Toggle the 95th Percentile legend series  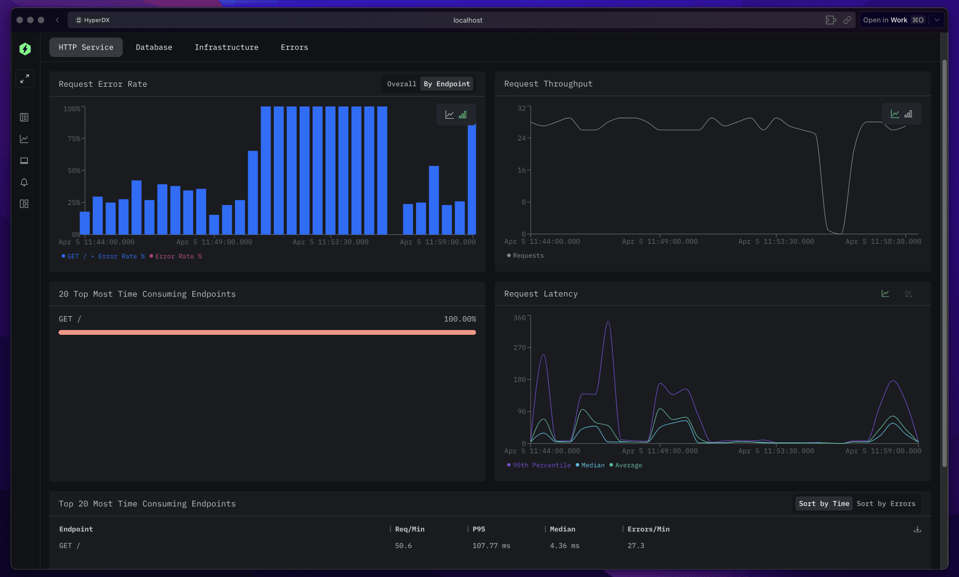(539, 465)
